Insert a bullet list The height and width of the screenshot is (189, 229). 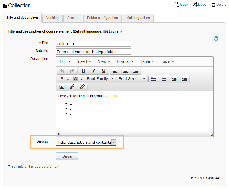tap(153, 79)
